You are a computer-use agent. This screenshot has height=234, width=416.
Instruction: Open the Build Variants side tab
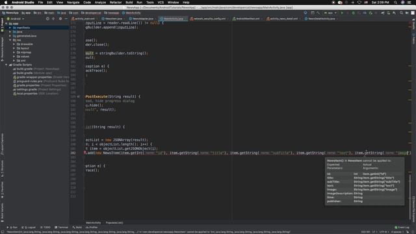(2, 213)
